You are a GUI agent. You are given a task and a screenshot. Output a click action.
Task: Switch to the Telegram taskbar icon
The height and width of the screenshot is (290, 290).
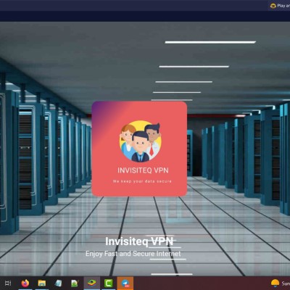[125, 283]
